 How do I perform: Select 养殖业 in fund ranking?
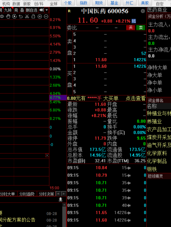154,122
